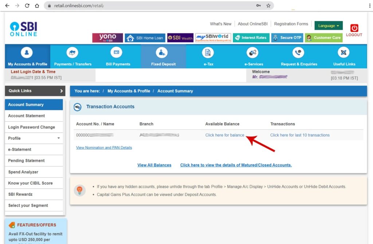373x244 pixels.
Task: Open SBI Rewardz in the sidebar
Action: [34, 194]
